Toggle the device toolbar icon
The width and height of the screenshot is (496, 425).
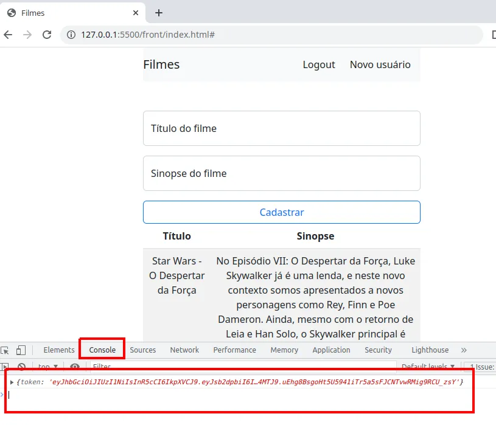(x=21, y=350)
